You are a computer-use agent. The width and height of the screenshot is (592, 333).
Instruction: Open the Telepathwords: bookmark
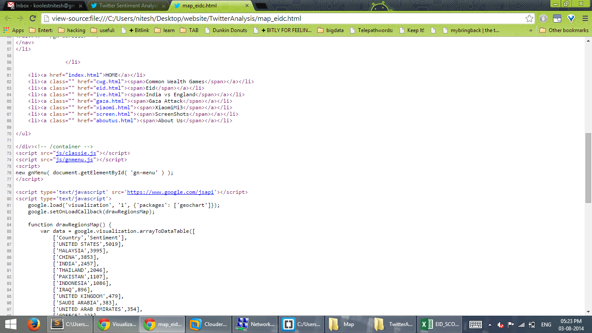pyautogui.click(x=371, y=30)
